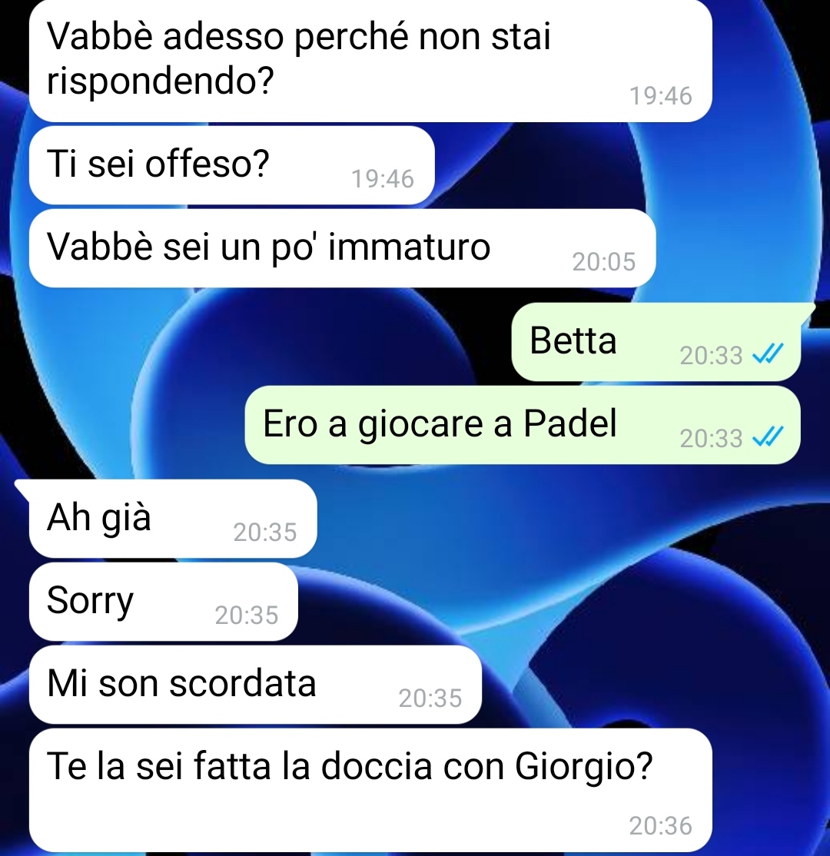Screen dimensions: 830x856
Task: Select the 'Ero a giocare a Padel' bubble
Action: 523,425
